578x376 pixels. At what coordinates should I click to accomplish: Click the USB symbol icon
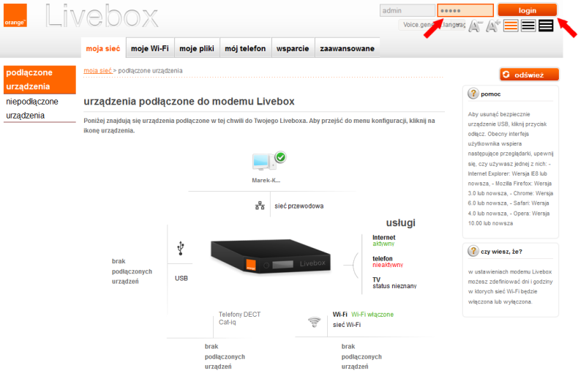click(x=180, y=248)
